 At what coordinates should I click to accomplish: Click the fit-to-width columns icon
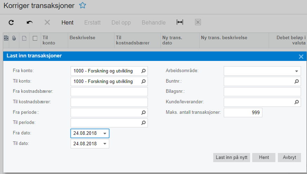180,22
